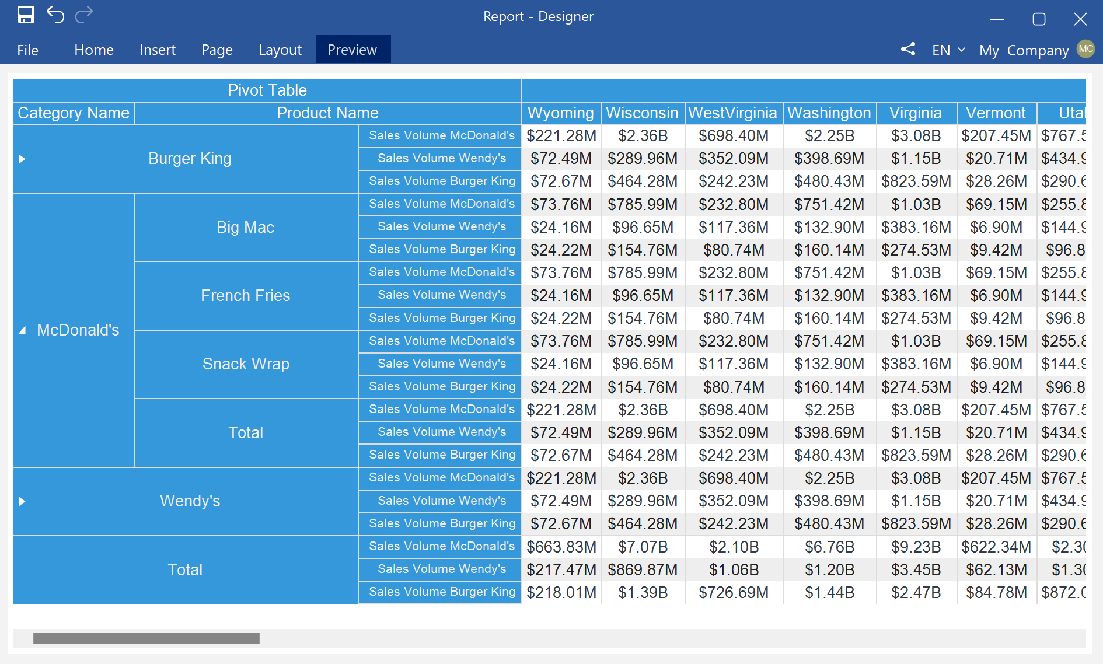
Task: Click the Product Name column header
Action: pos(328,113)
